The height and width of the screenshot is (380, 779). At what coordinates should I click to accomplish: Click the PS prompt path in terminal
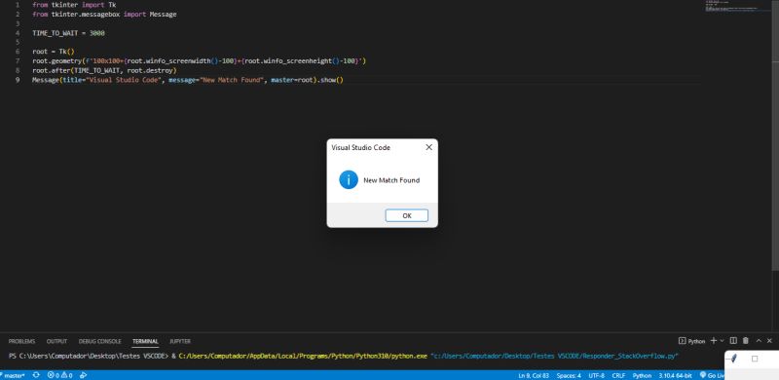[89, 356]
